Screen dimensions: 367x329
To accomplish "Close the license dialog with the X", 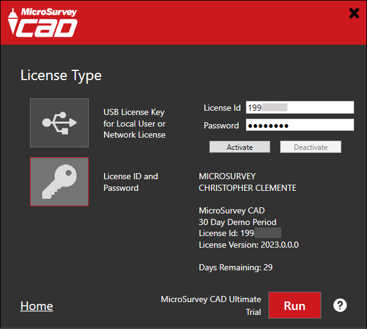I will coord(354,13).
